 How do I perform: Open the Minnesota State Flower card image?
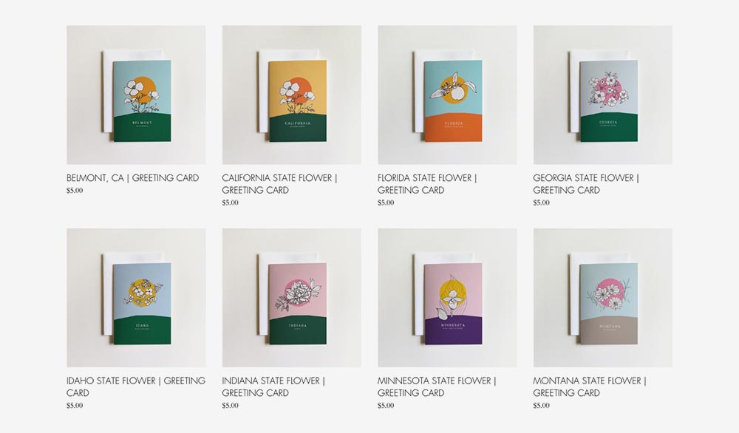pos(447,298)
